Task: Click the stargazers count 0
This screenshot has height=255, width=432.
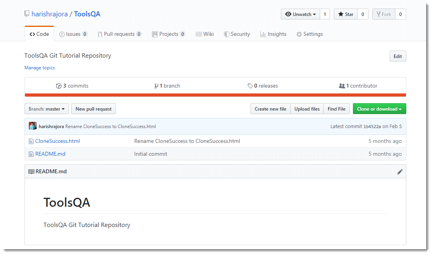Action: tap(363, 14)
